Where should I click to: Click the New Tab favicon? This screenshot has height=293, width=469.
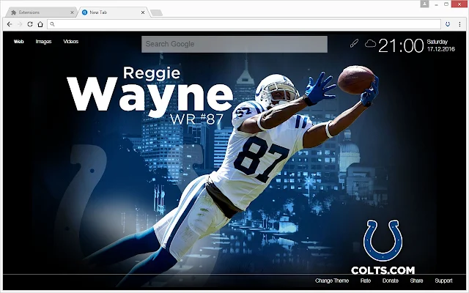click(x=85, y=12)
